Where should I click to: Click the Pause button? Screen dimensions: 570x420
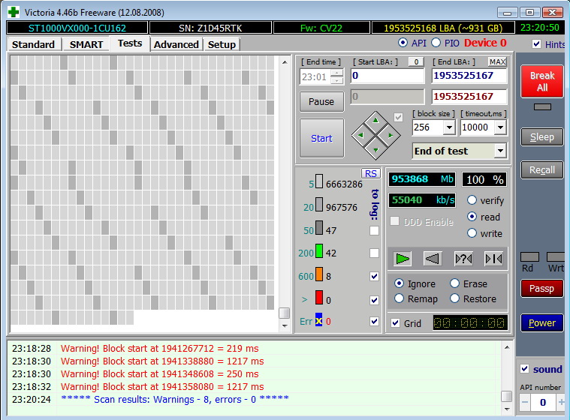pos(321,102)
